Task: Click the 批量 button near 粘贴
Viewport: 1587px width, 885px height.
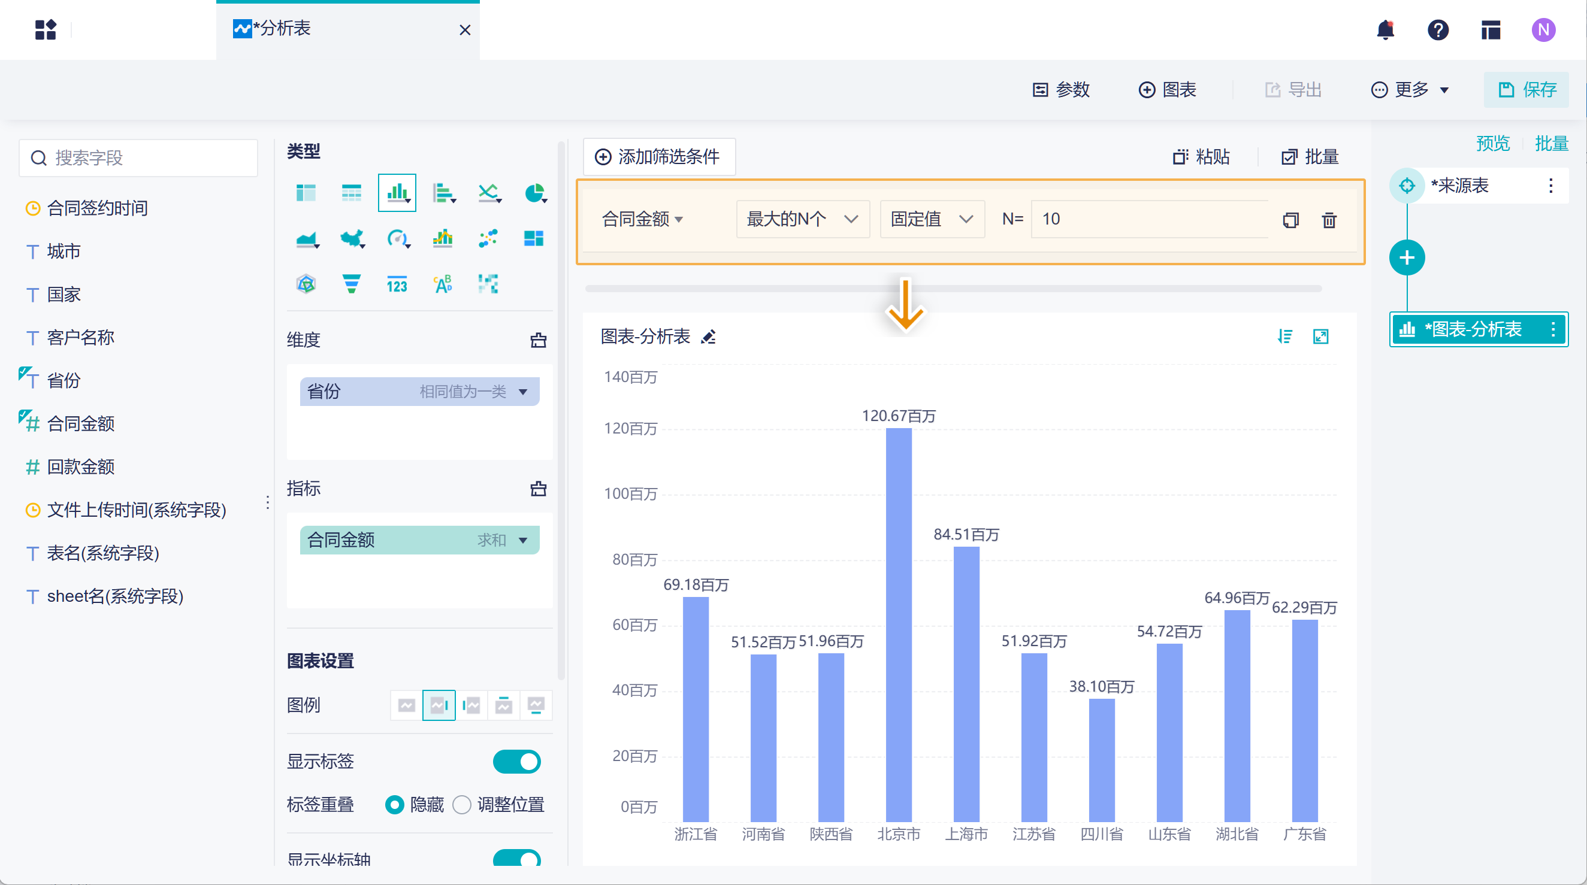Action: [1310, 157]
